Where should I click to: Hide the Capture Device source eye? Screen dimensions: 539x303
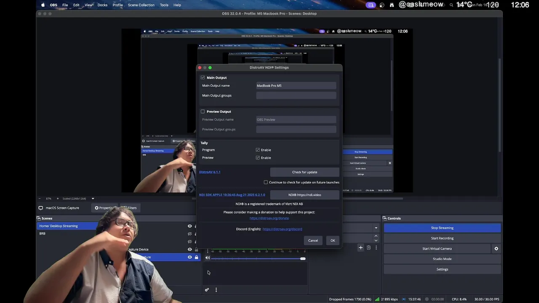(189, 250)
